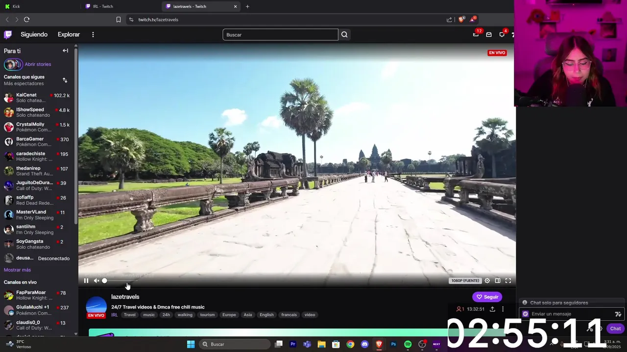Click the Enviar un mensaje chat field
This screenshot has height=352, width=627.
[x=572, y=314]
